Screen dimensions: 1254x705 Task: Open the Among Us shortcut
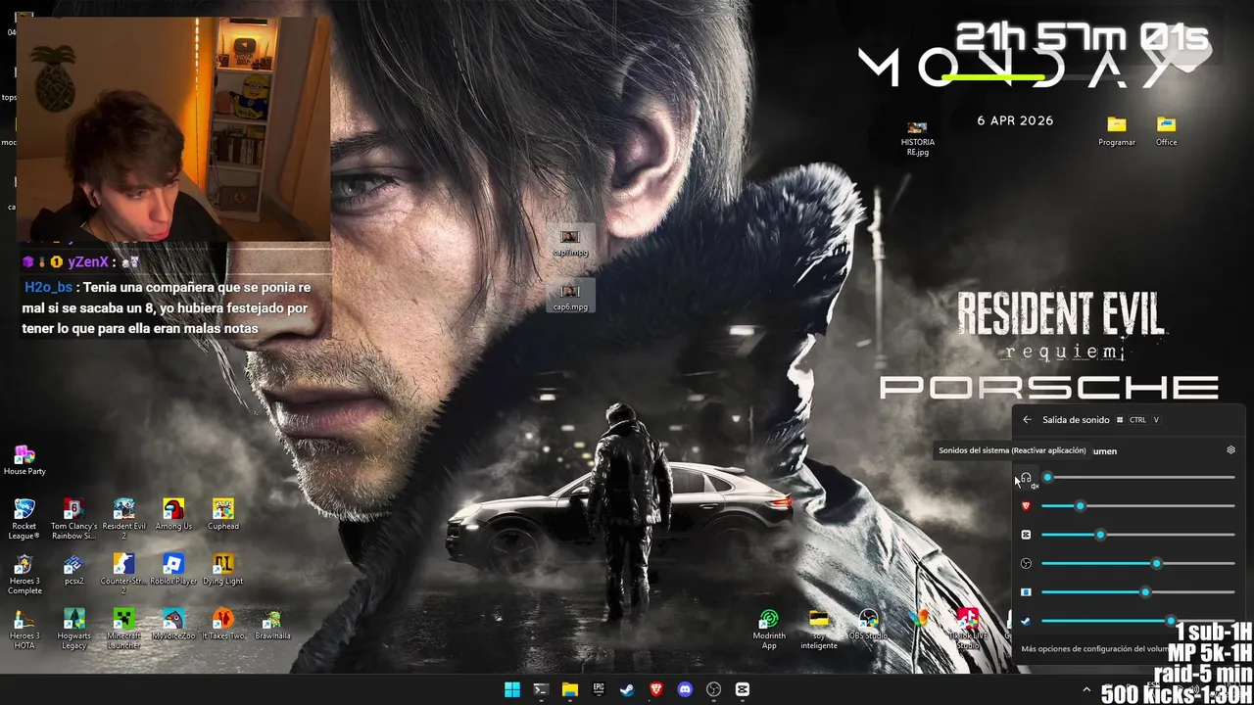(x=173, y=515)
